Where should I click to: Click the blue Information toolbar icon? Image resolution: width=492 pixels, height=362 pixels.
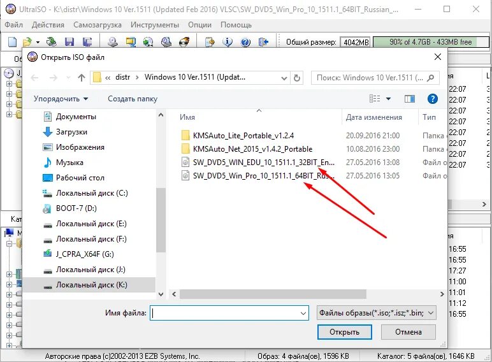(228, 41)
